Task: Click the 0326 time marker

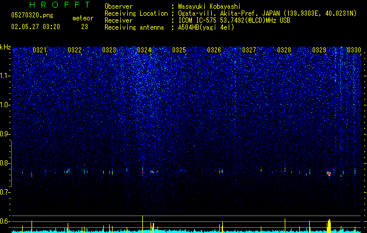Action: point(214,50)
